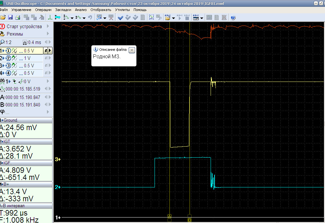Save file with the floppy disk icon
Screen dimensions: 325x223
tap(10, 17)
